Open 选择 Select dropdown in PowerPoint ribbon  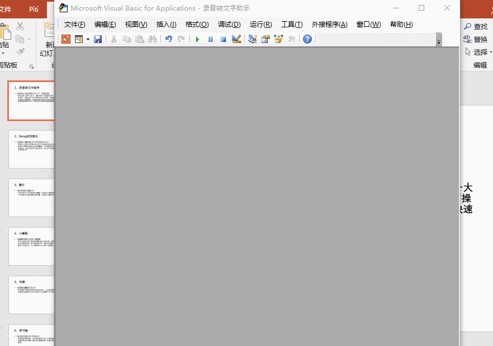pos(478,52)
